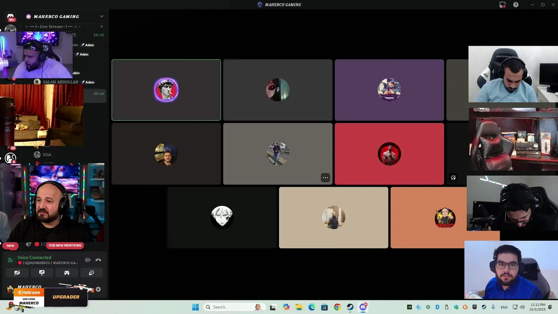
Task: Click the MAHERCO user profile avatar
Action: pyautogui.click(x=10, y=289)
